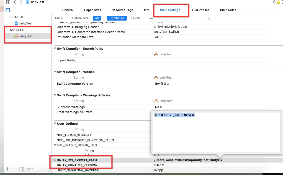Viewport: 283px width, 175px height.
Task: Click the yellow warning triangle icon
Action: 279,2
